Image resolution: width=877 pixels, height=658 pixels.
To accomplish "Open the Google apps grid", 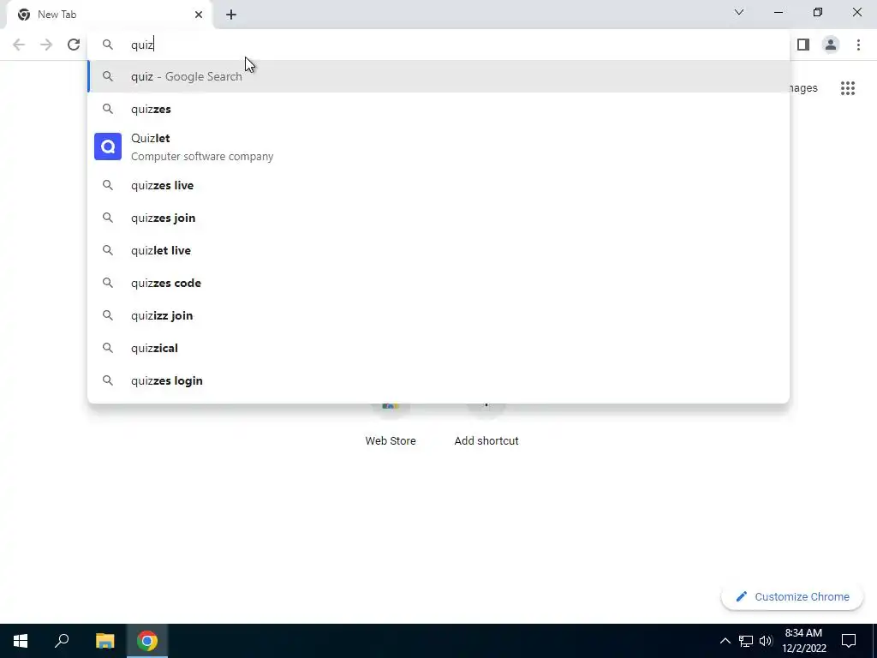I will pyautogui.click(x=848, y=88).
